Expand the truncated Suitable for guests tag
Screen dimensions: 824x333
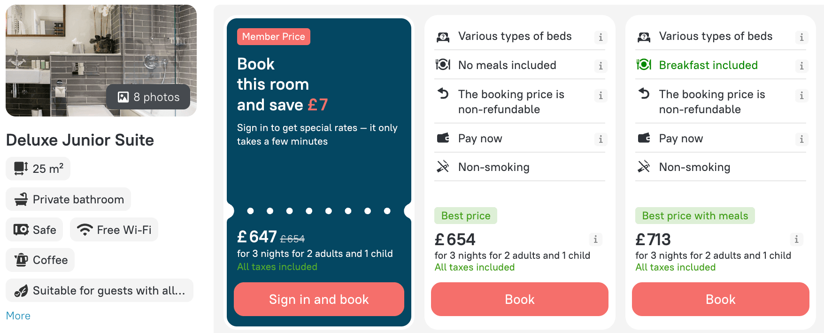tap(100, 291)
